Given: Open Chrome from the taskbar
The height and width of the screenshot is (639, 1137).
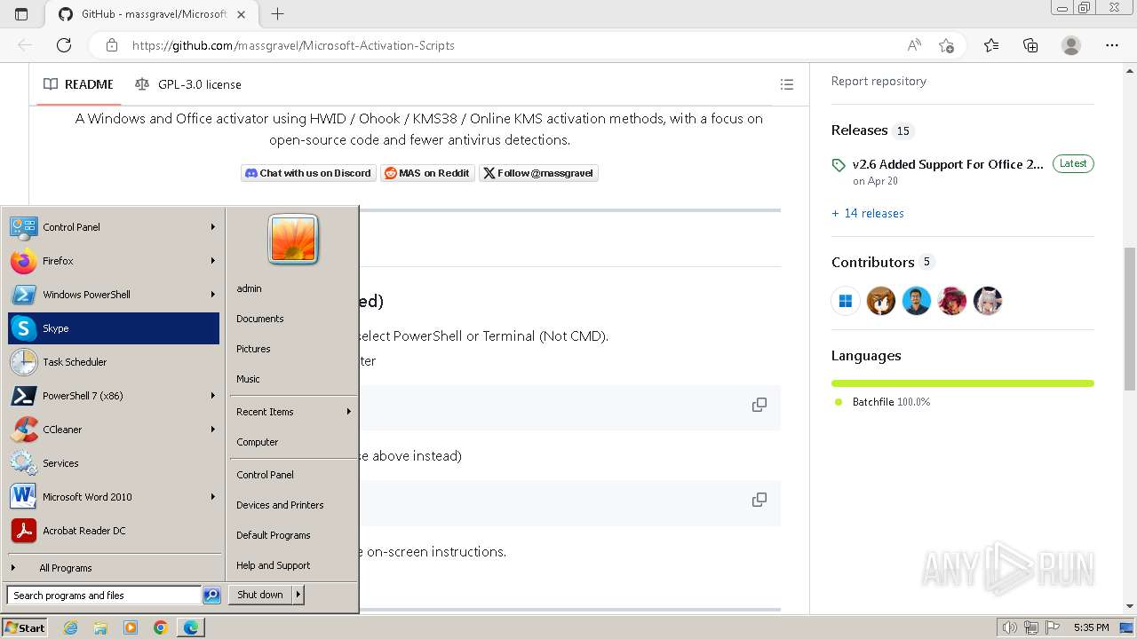Looking at the screenshot, I should pos(160,627).
